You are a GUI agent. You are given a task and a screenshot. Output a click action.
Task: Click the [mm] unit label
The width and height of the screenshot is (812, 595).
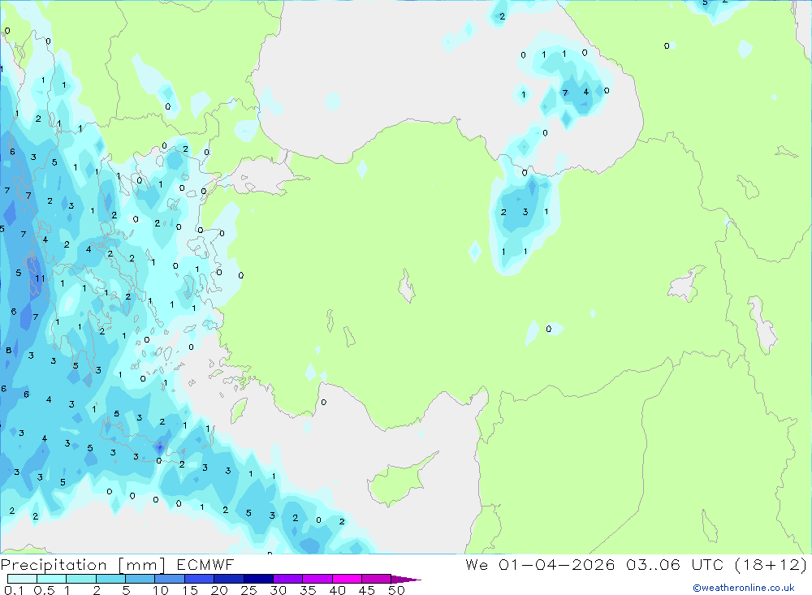click(142, 565)
